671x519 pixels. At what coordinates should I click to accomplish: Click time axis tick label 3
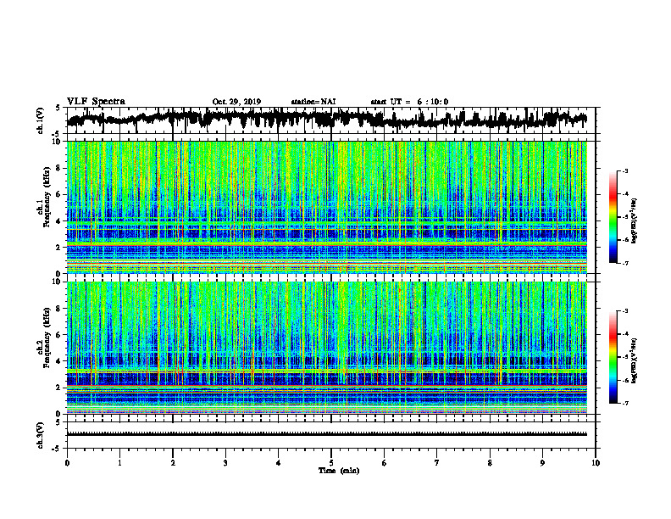(225, 463)
